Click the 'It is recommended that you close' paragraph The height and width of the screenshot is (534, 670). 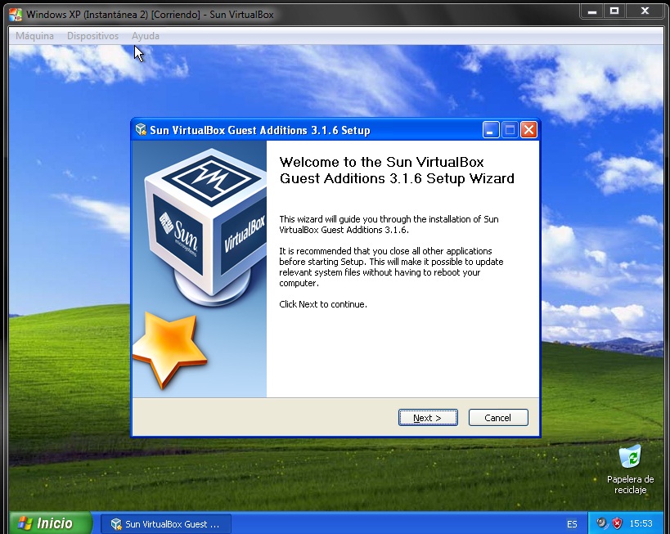tap(391, 267)
